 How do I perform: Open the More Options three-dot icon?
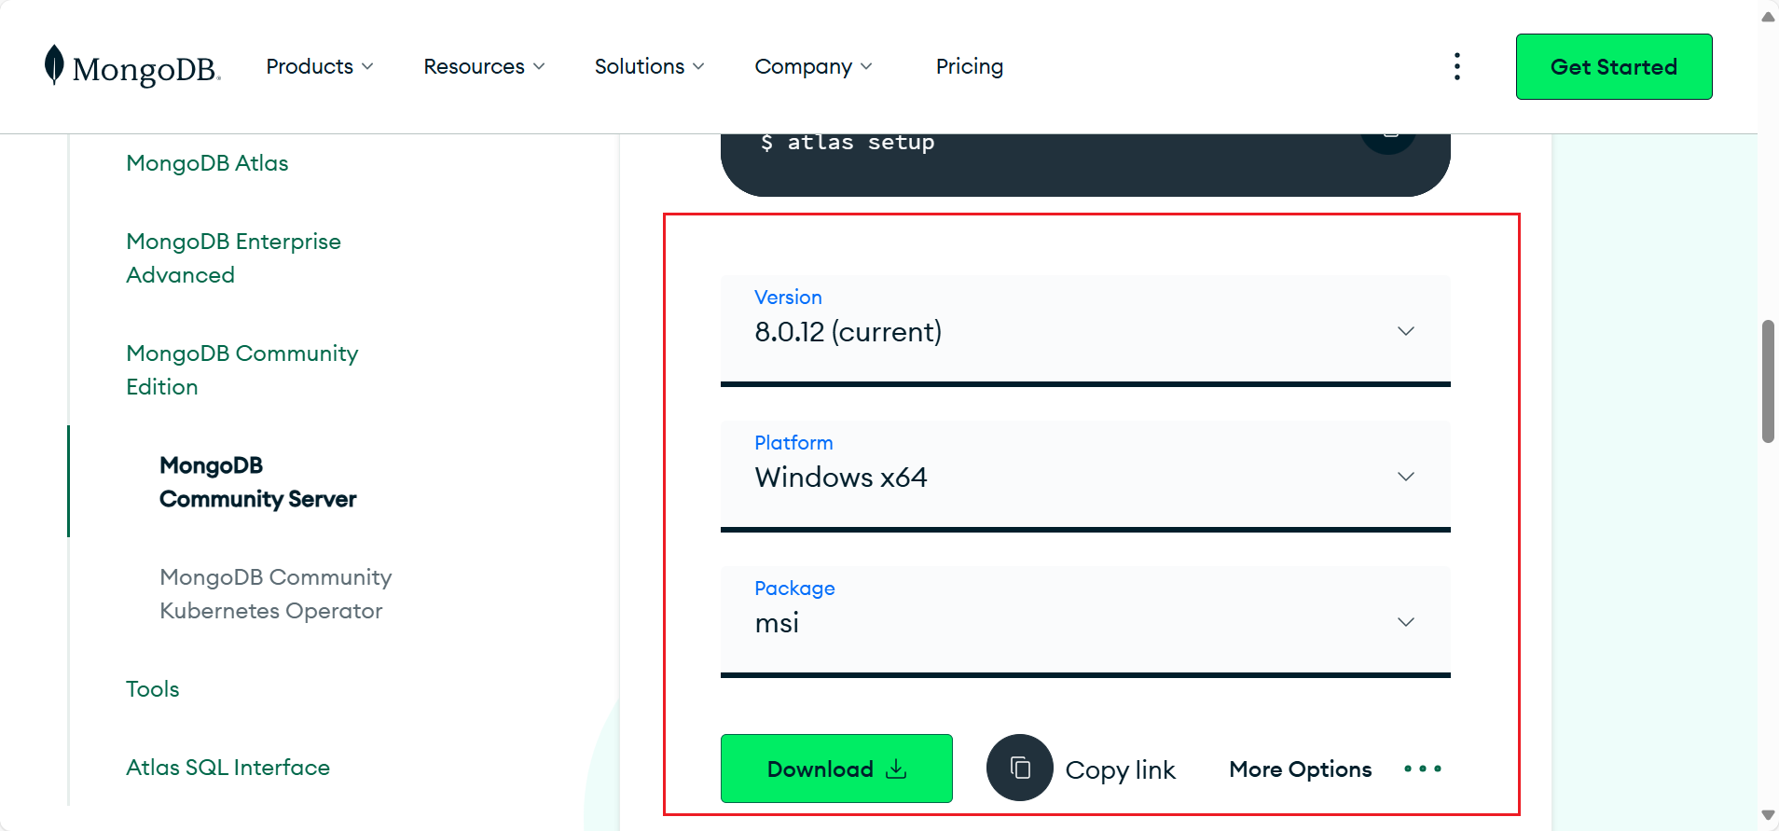click(1423, 769)
